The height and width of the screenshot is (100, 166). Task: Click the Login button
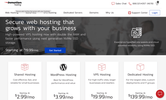tap(155, 13)
